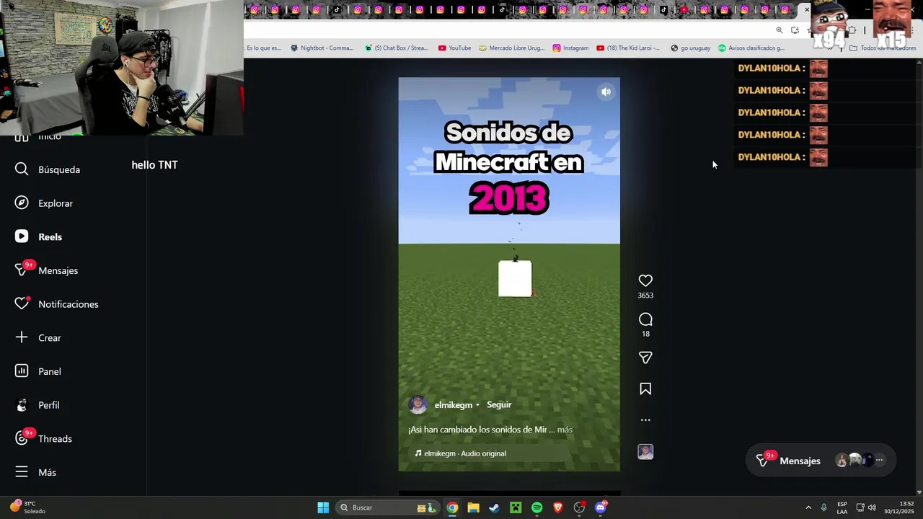Open Todos los marcadores folder
The height and width of the screenshot is (519, 923).
(882, 48)
